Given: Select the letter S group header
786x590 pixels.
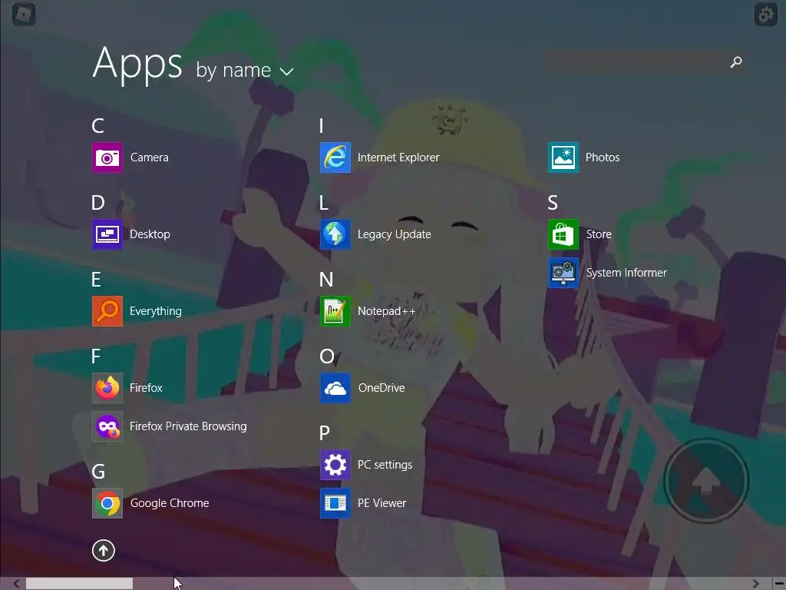Looking at the screenshot, I should 553,203.
